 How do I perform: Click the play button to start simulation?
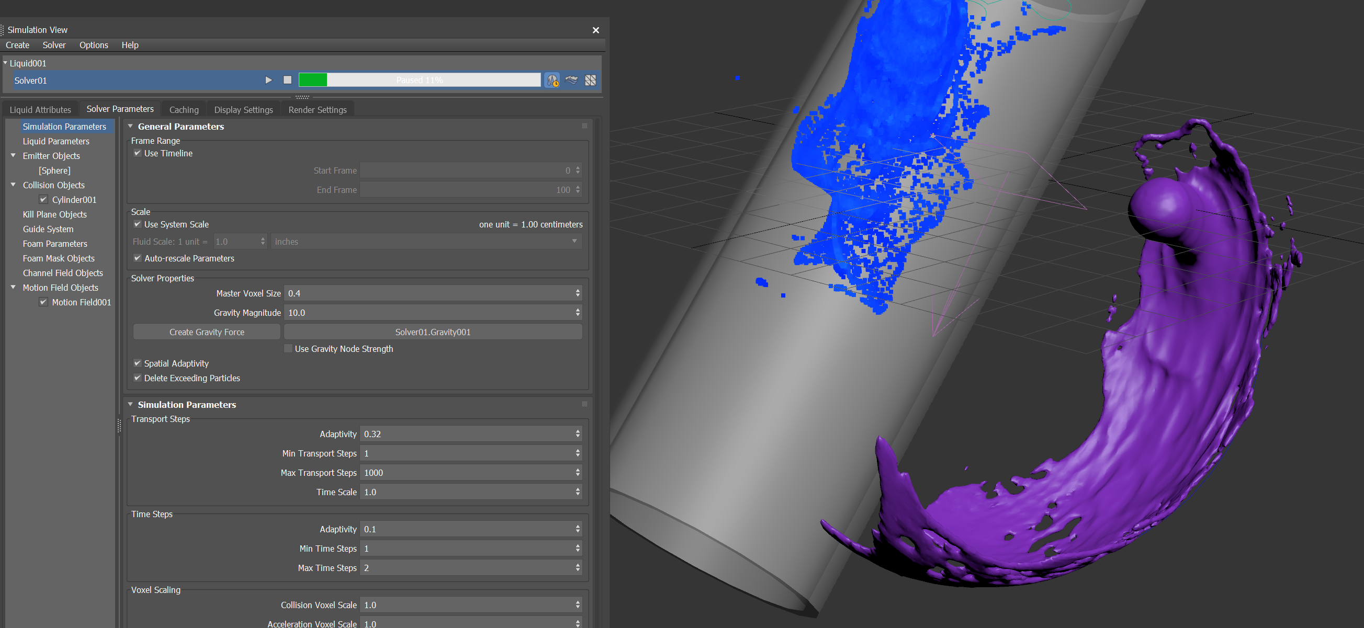point(268,80)
